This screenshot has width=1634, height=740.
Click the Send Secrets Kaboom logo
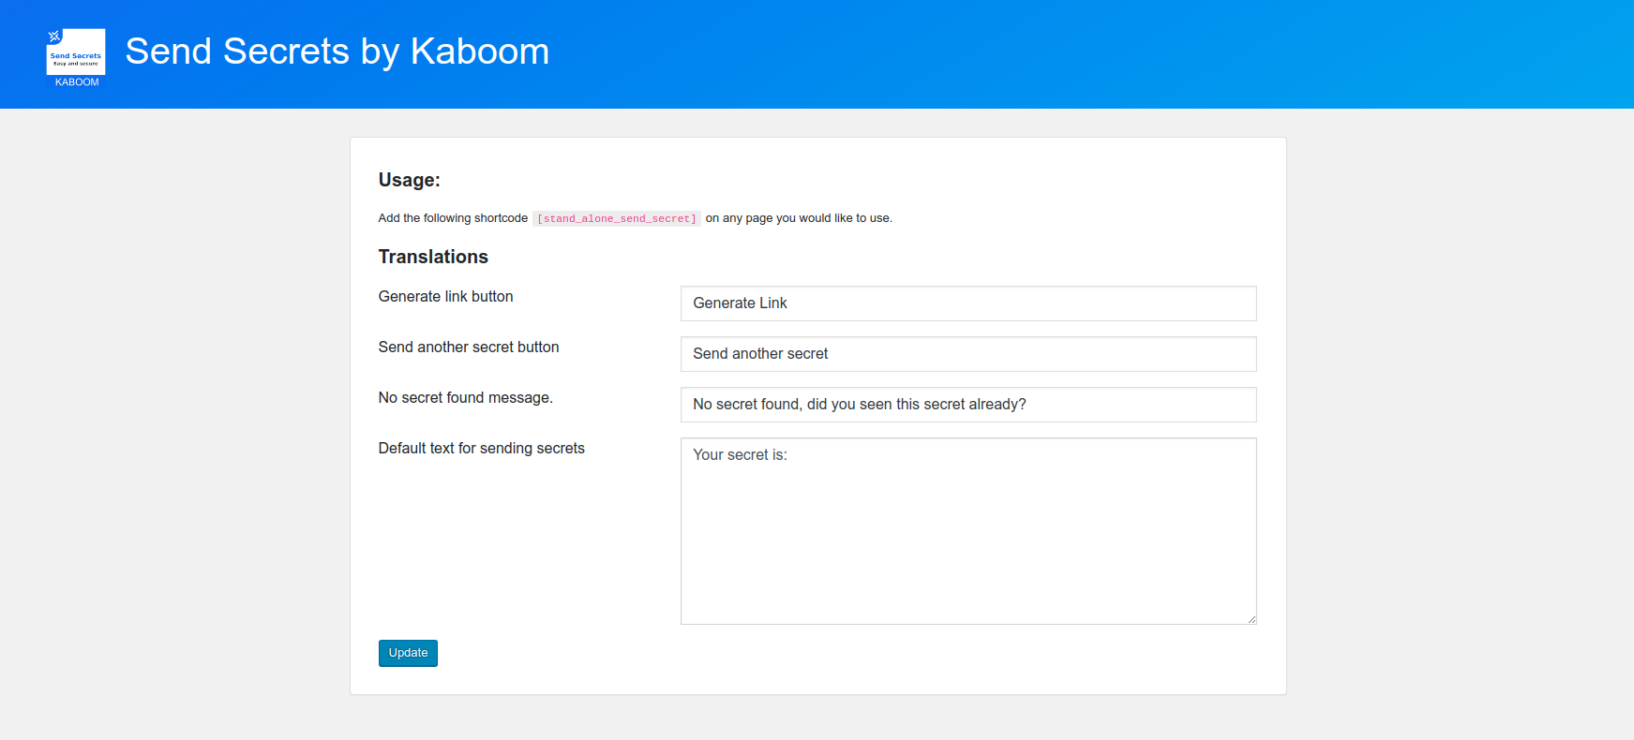76,58
